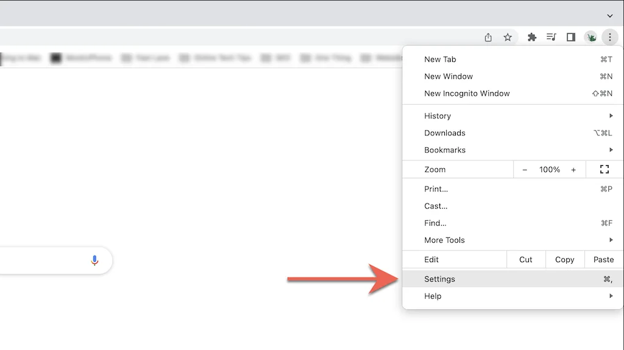This screenshot has height=350, width=624.
Task: Increase zoom with the plus button
Action: tap(573, 170)
